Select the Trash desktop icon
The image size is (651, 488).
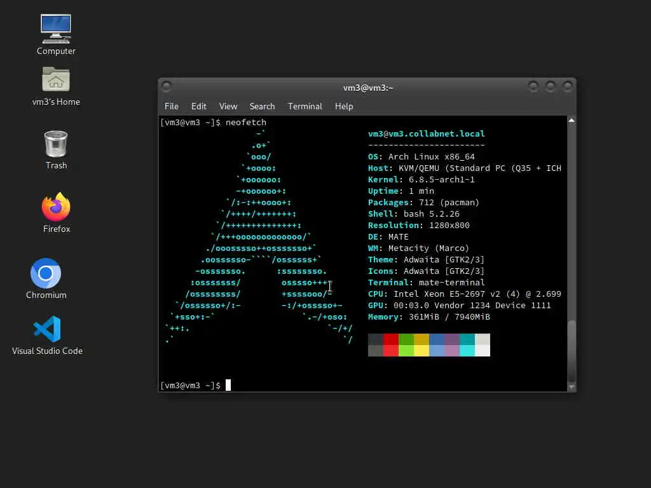coord(56,150)
